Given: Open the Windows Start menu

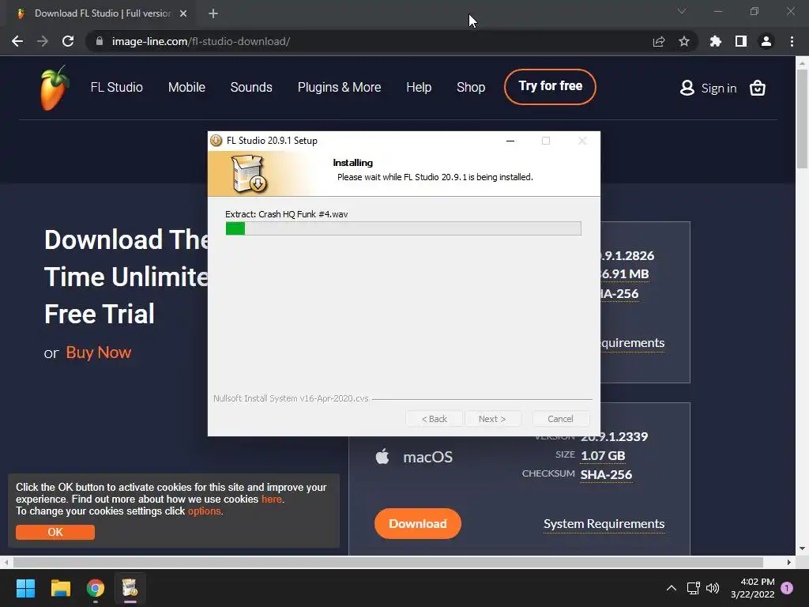Looking at the screenshot, I should (25, 588).
